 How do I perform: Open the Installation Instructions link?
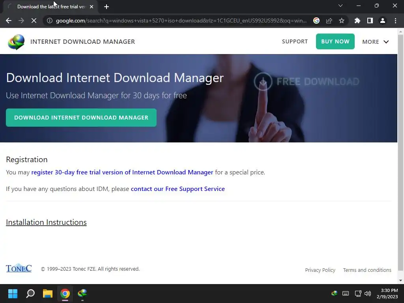point(47,223)
